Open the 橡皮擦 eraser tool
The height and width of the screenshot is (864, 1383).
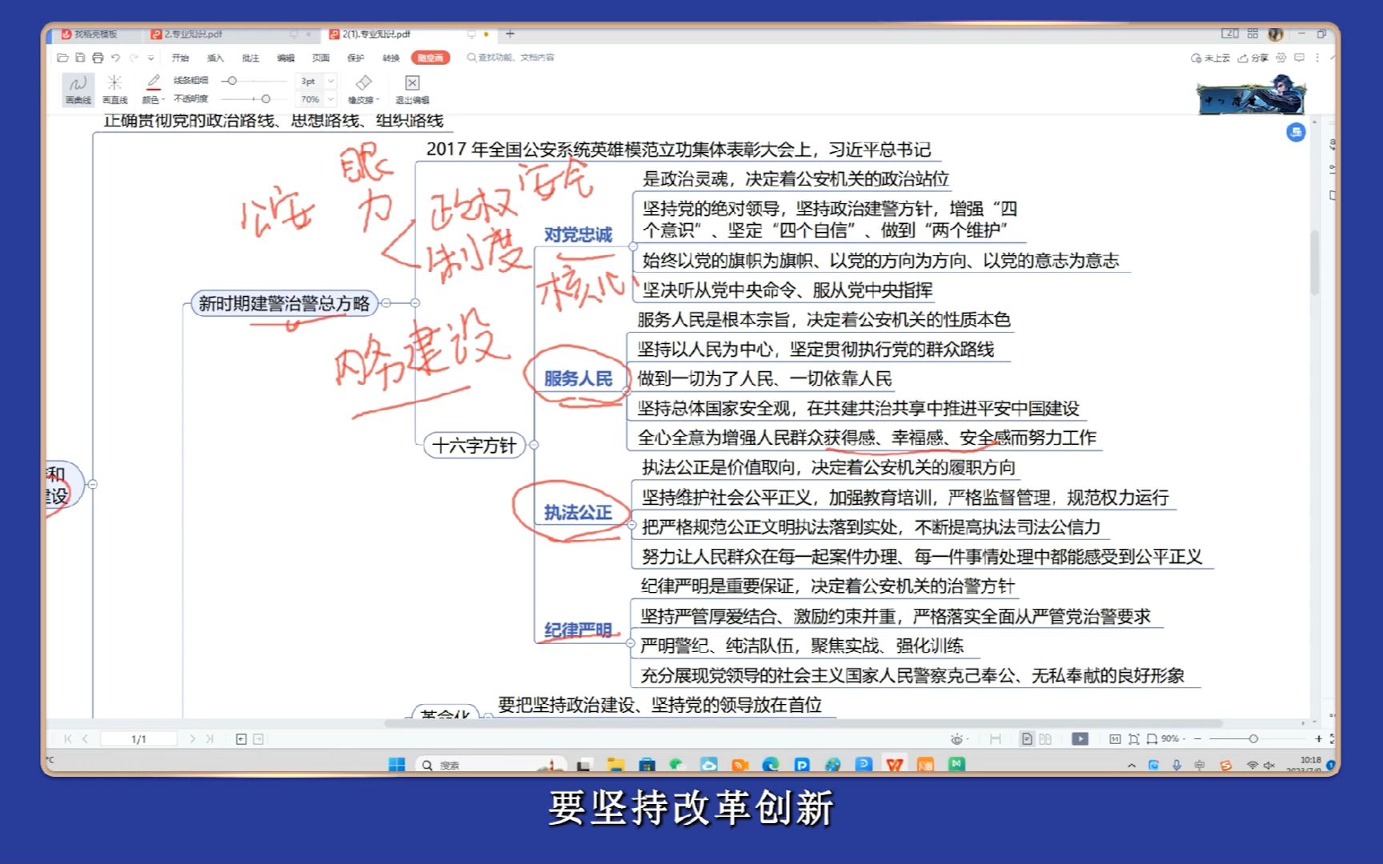(x=363, y=89)
